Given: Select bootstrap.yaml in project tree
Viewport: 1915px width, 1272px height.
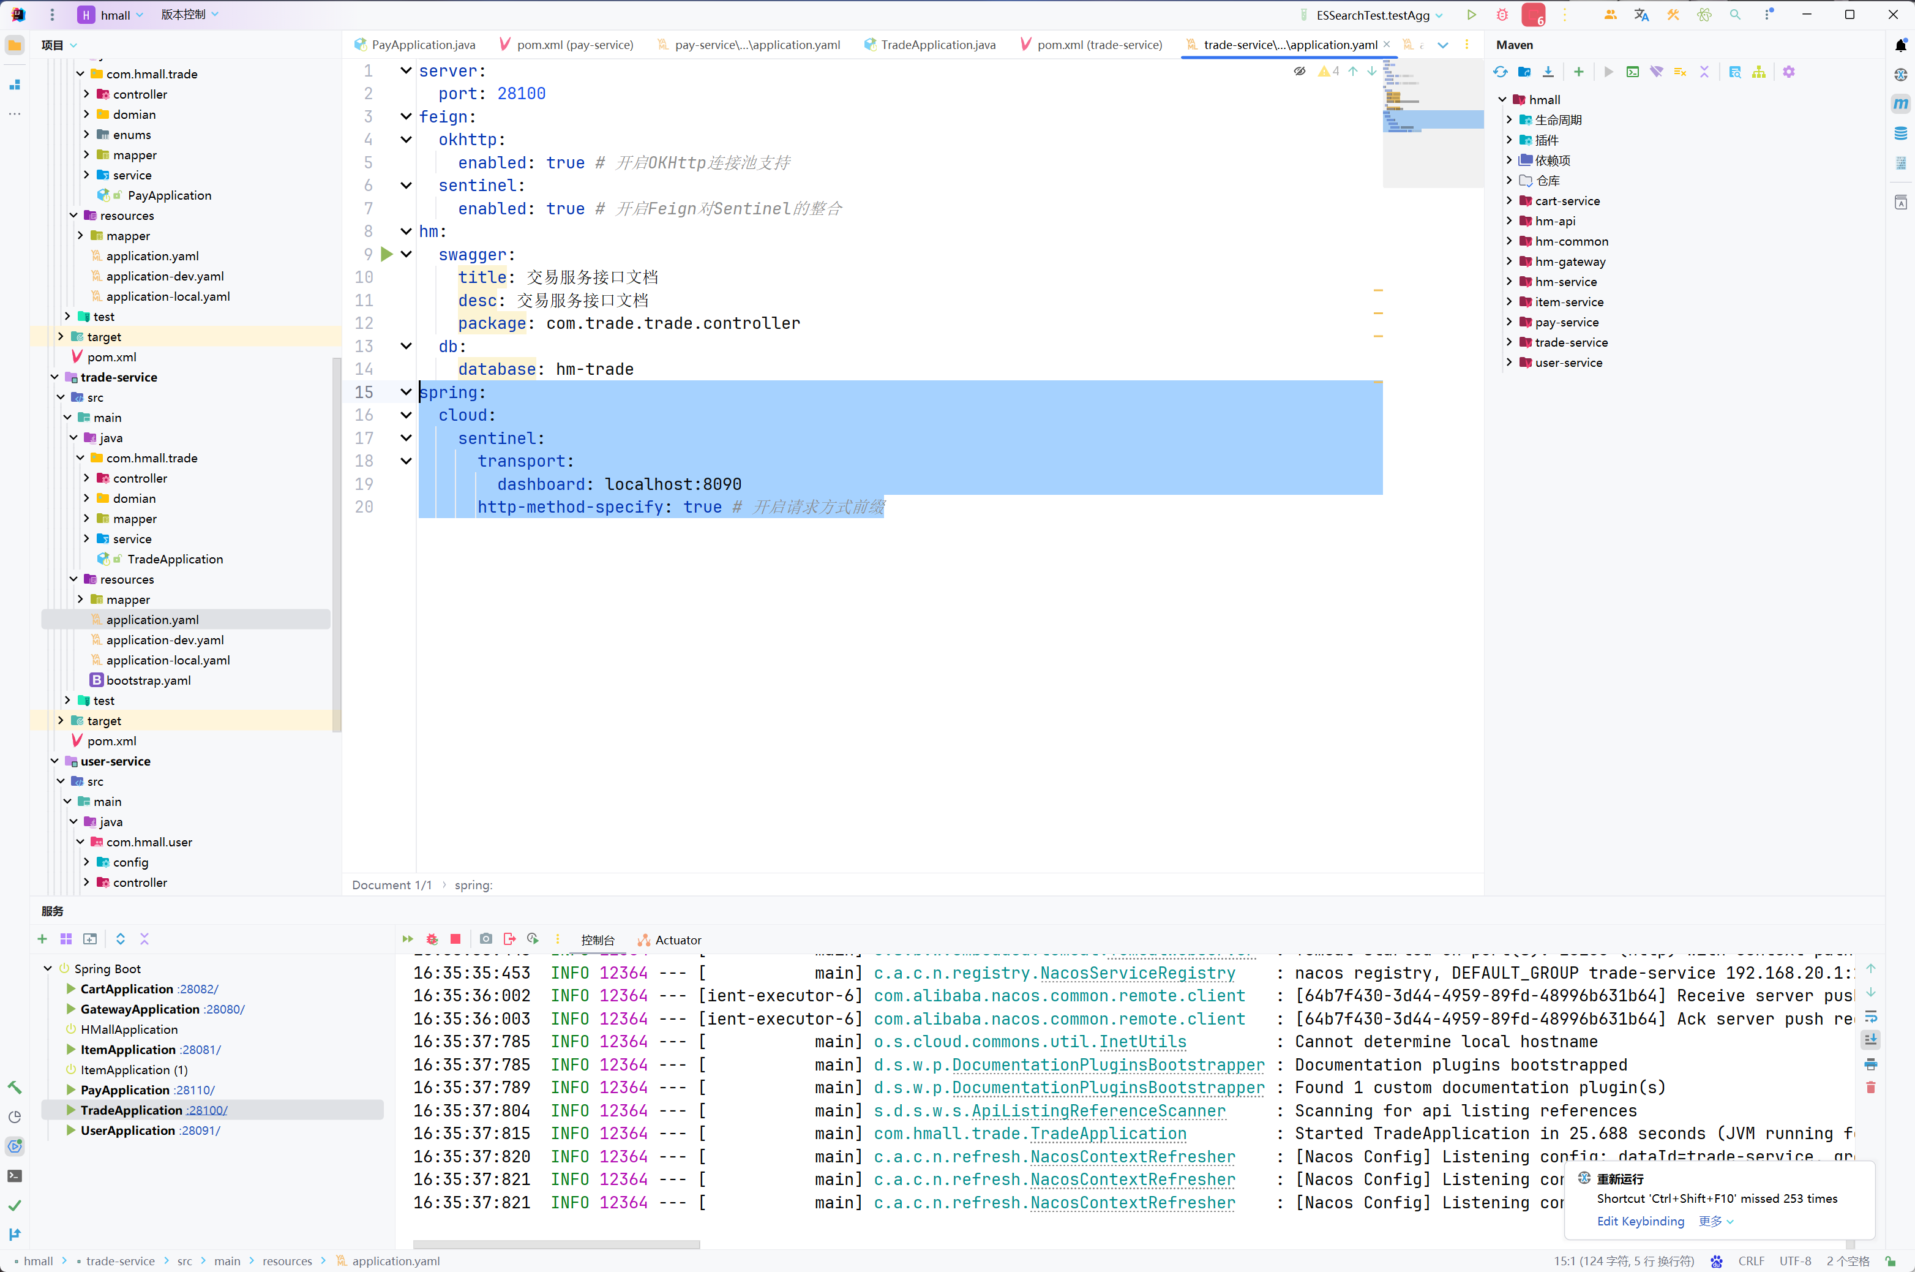Looking at the screenshot, I should [x=148, y=680].
